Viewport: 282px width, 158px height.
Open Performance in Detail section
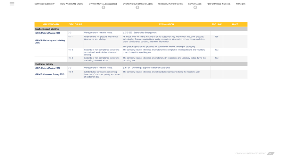point(219,4)
